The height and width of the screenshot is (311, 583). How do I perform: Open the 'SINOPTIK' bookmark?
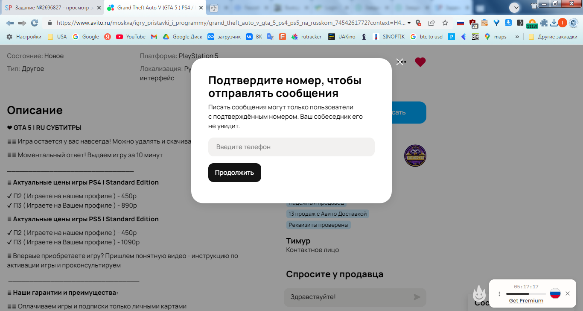point(389,37)
